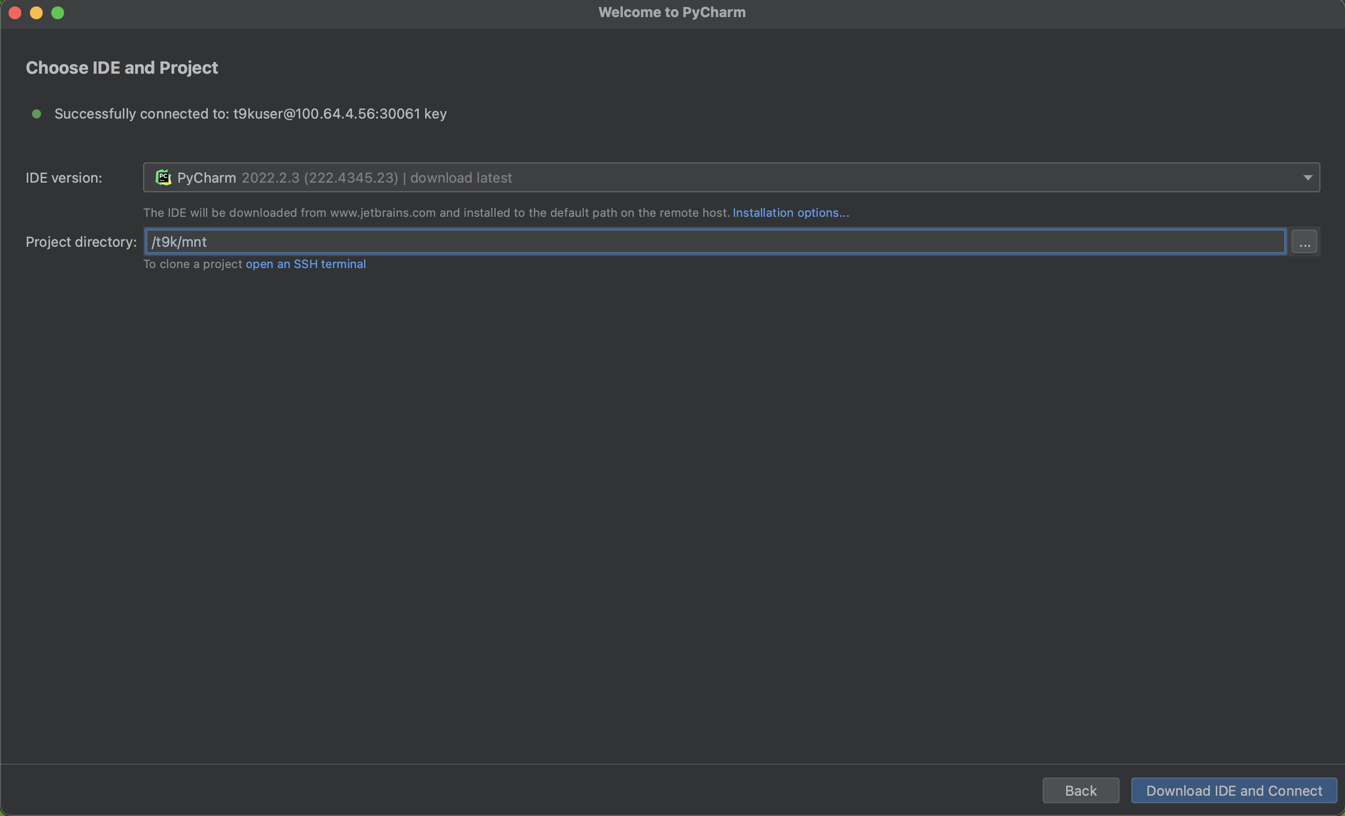The image size is (1345, 816).
Task: Click the jetbrains.com download description text
Action: [437, 213]
